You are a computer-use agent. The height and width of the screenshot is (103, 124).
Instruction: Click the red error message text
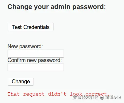click(59, 94)
